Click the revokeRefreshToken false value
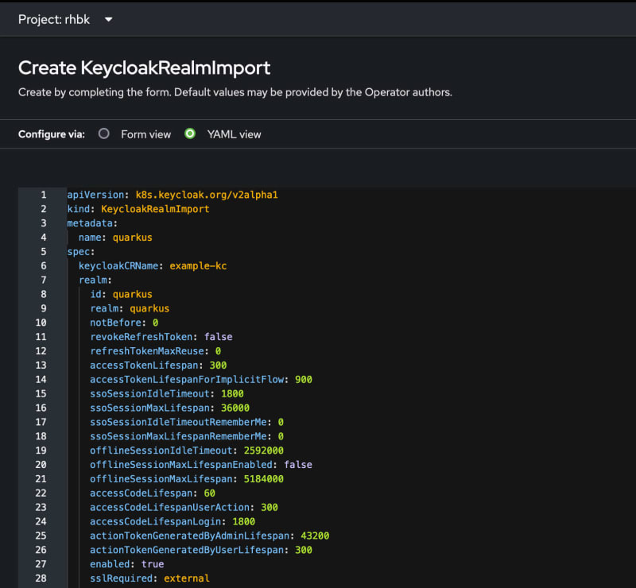Image resolution: width=636 pixels, height=588 pixels. [218, 337]
